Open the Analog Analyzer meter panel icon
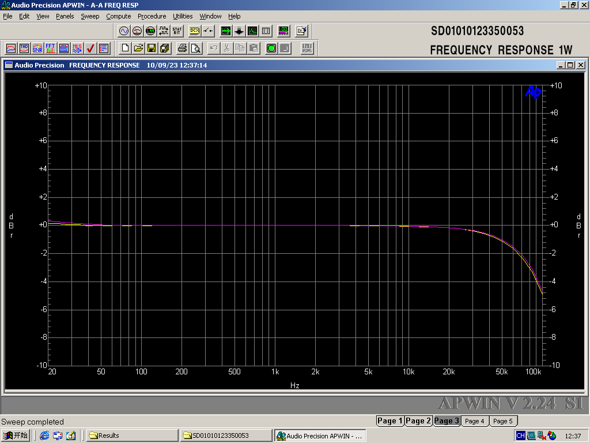The image size is (590, 443). click(x=137, y=31)
